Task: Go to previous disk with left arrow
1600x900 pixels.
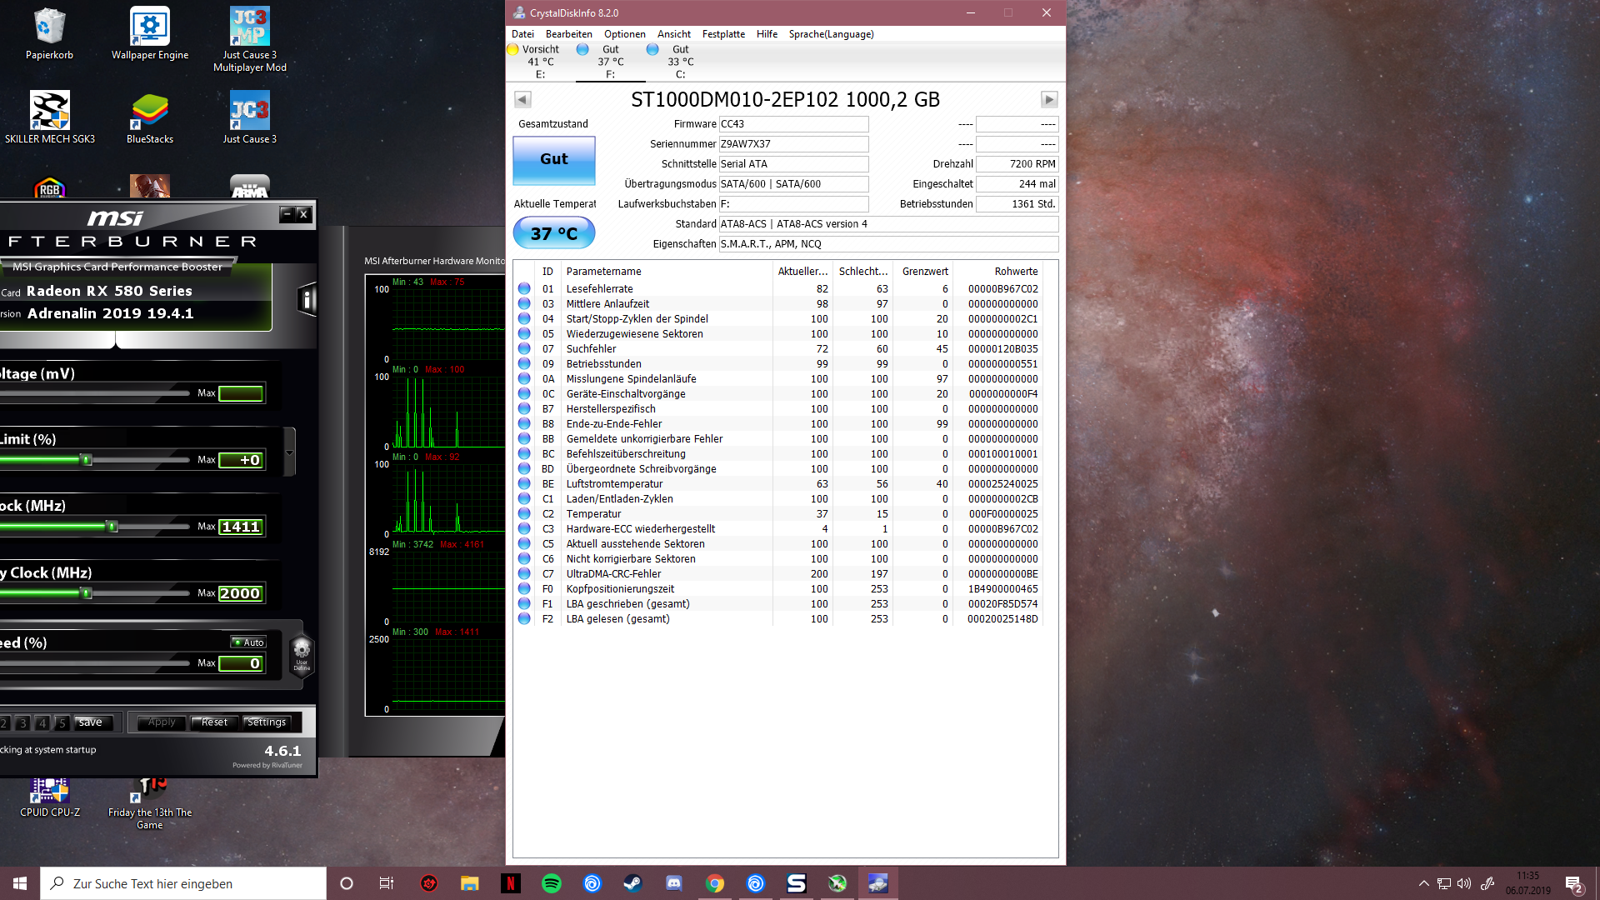Action: click(522, 100)
